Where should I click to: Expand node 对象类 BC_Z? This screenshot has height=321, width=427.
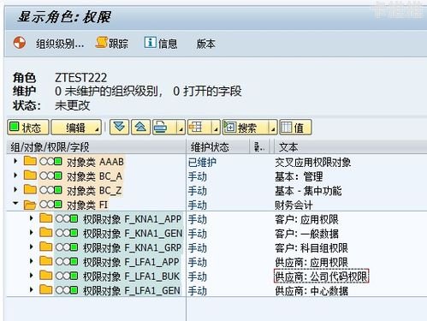coord(15,190)
